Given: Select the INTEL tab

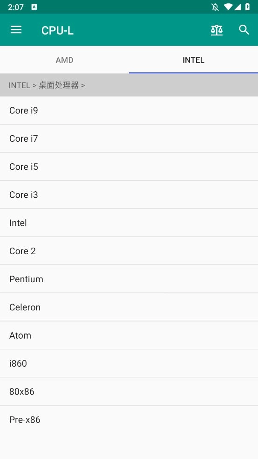Looking at the screenshot, I should [x=193, y=60].
